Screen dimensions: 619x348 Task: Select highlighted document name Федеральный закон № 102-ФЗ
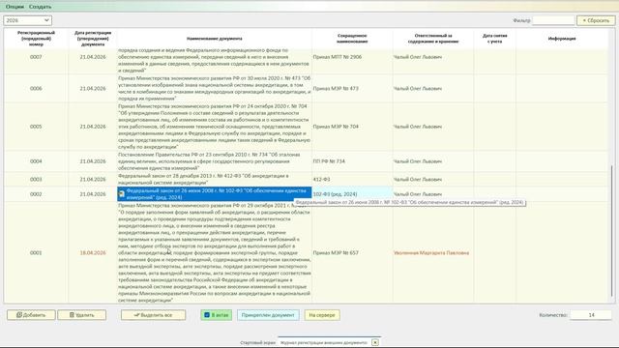pos(216,193)
